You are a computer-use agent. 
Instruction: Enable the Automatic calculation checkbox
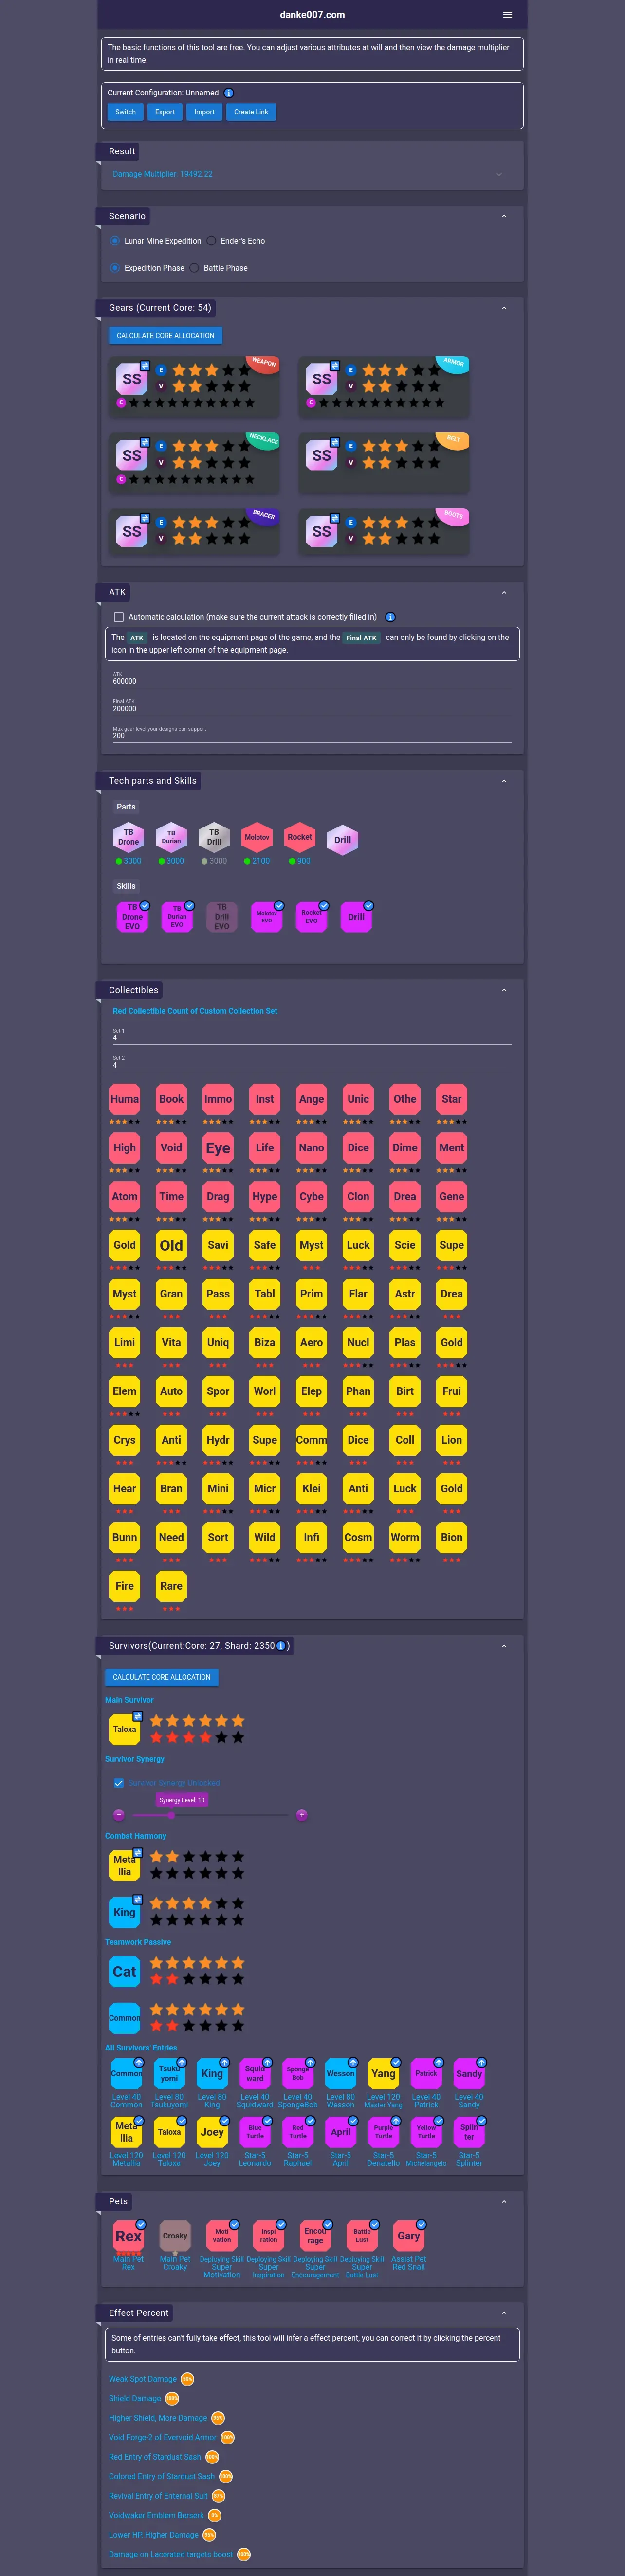(x=119, y=617)
